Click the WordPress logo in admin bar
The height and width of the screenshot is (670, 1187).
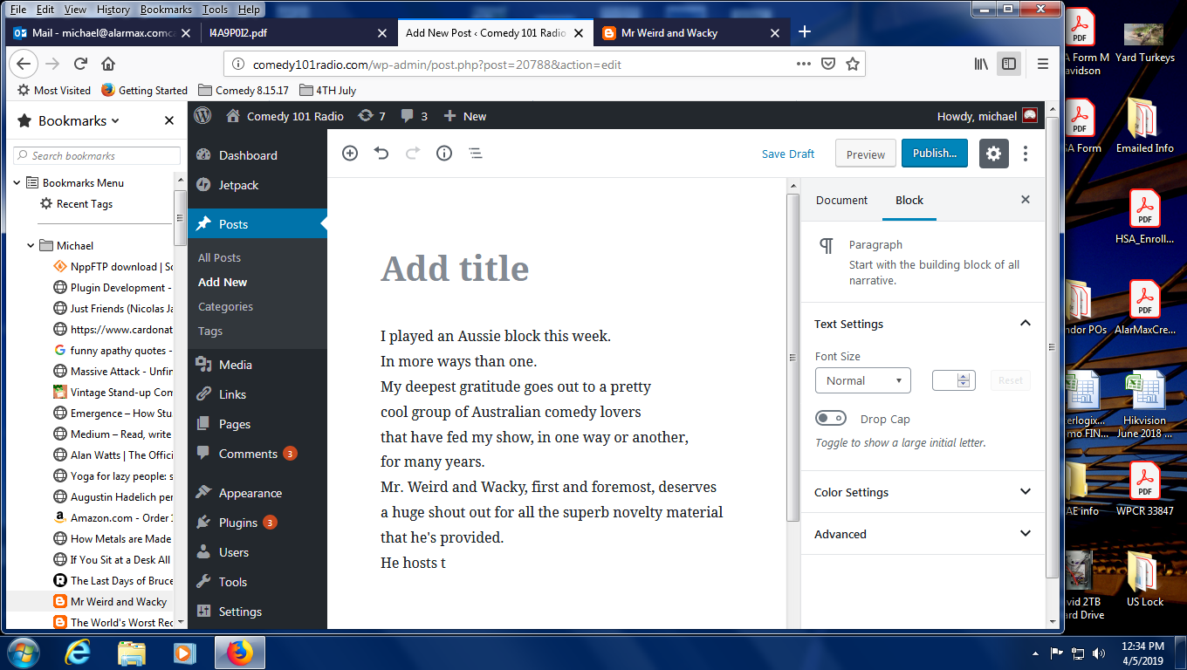click(x=203, y=116)
